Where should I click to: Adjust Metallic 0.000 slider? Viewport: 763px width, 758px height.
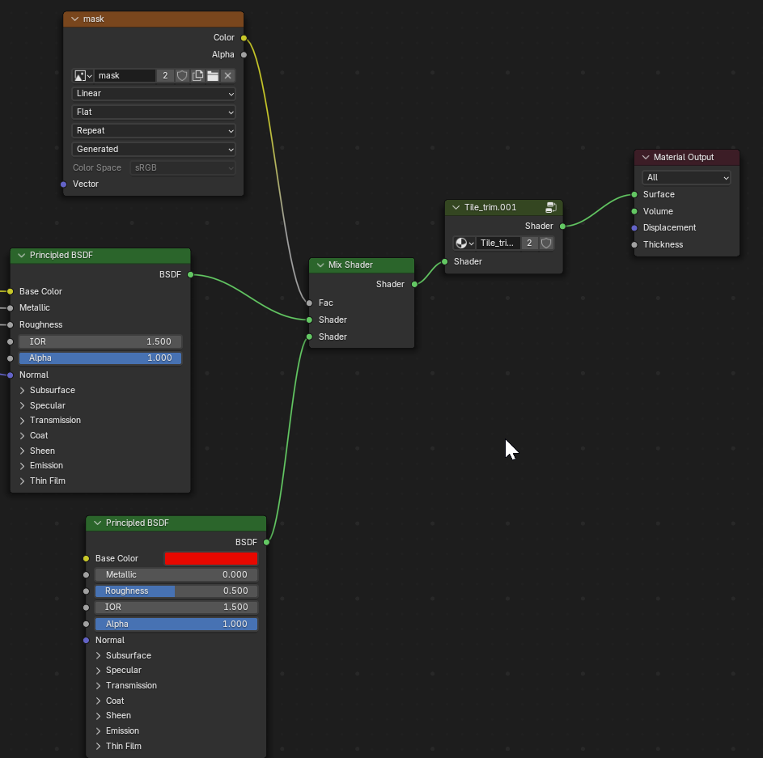176,575
